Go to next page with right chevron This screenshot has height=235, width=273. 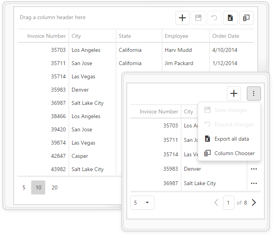(254, 203)
